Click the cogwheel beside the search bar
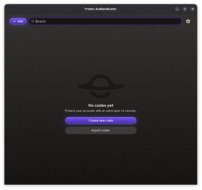 pos(188,21)
